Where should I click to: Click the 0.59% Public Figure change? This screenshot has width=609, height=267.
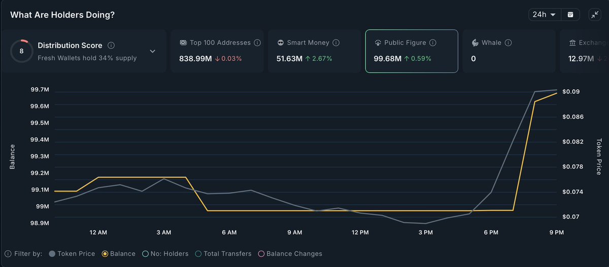[418, 59]
